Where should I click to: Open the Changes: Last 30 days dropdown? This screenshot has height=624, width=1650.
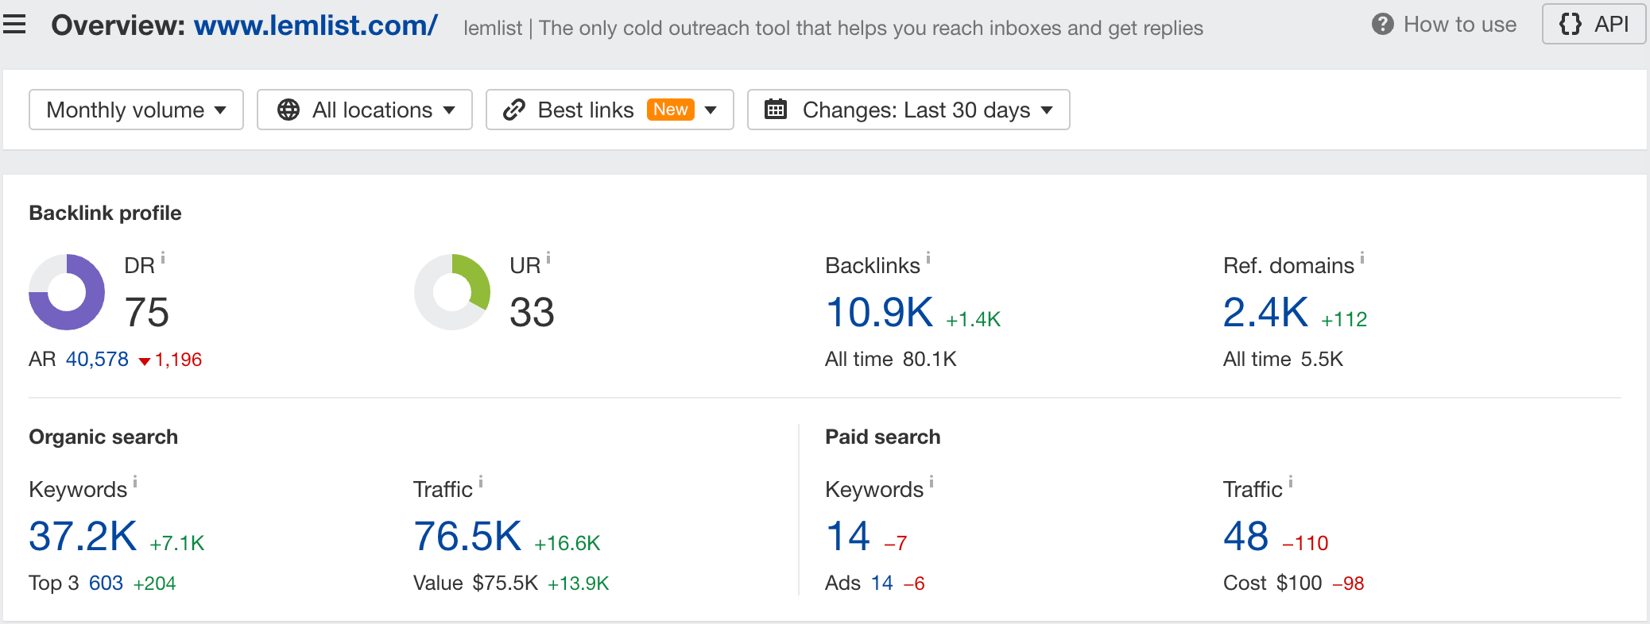point(908,110)
